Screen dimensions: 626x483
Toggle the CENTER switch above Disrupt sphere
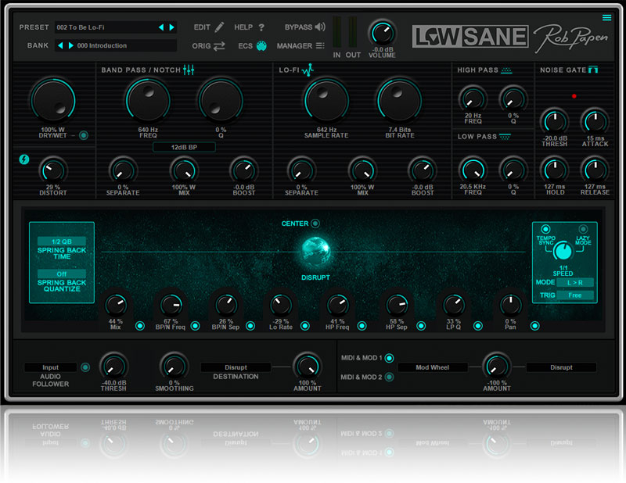tap(315, 224)
